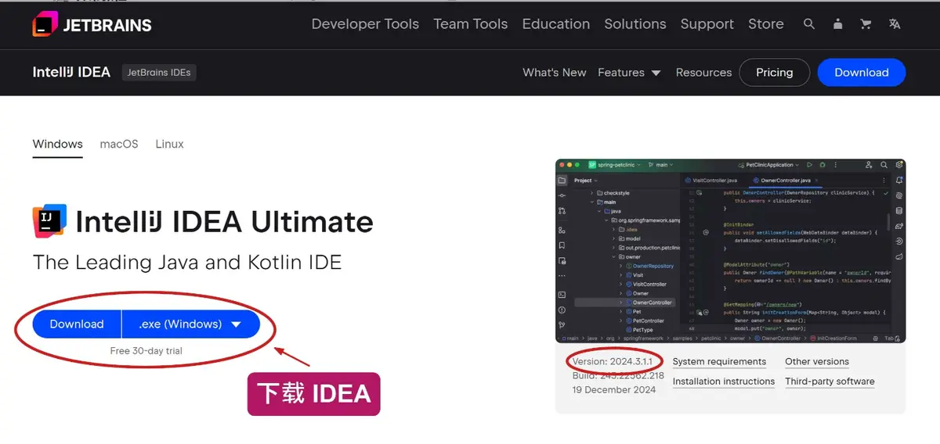Click the JetBrains IDEs badge
Viewport: 940px width, 444px height.
(159, 73)
